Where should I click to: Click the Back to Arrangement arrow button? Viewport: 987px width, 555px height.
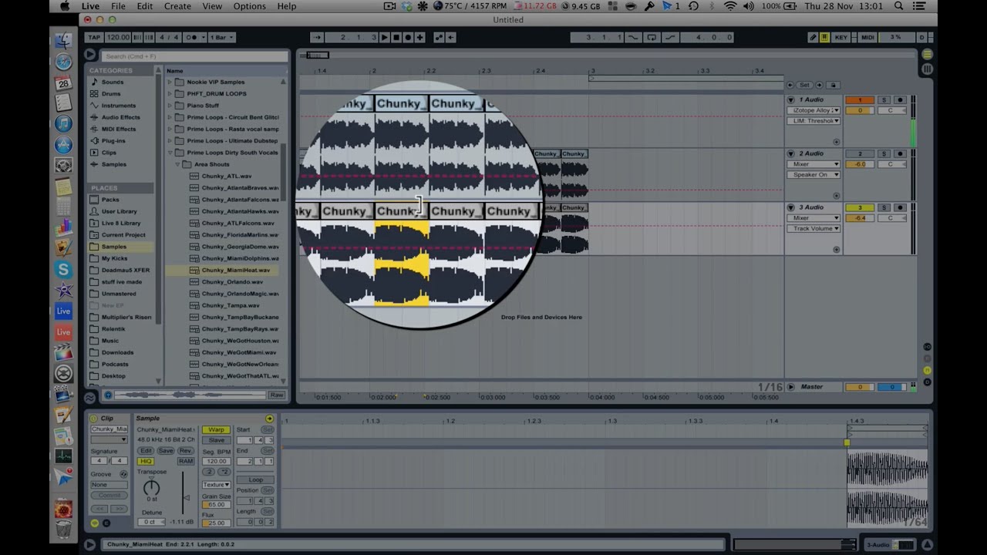(x=451, y=37)
